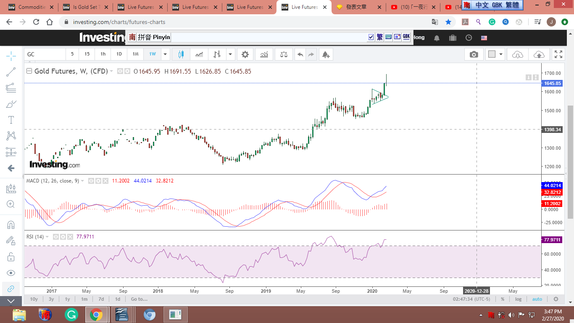
Task: Open the Indicators menu in top toolbar
Action: point(264,54)
